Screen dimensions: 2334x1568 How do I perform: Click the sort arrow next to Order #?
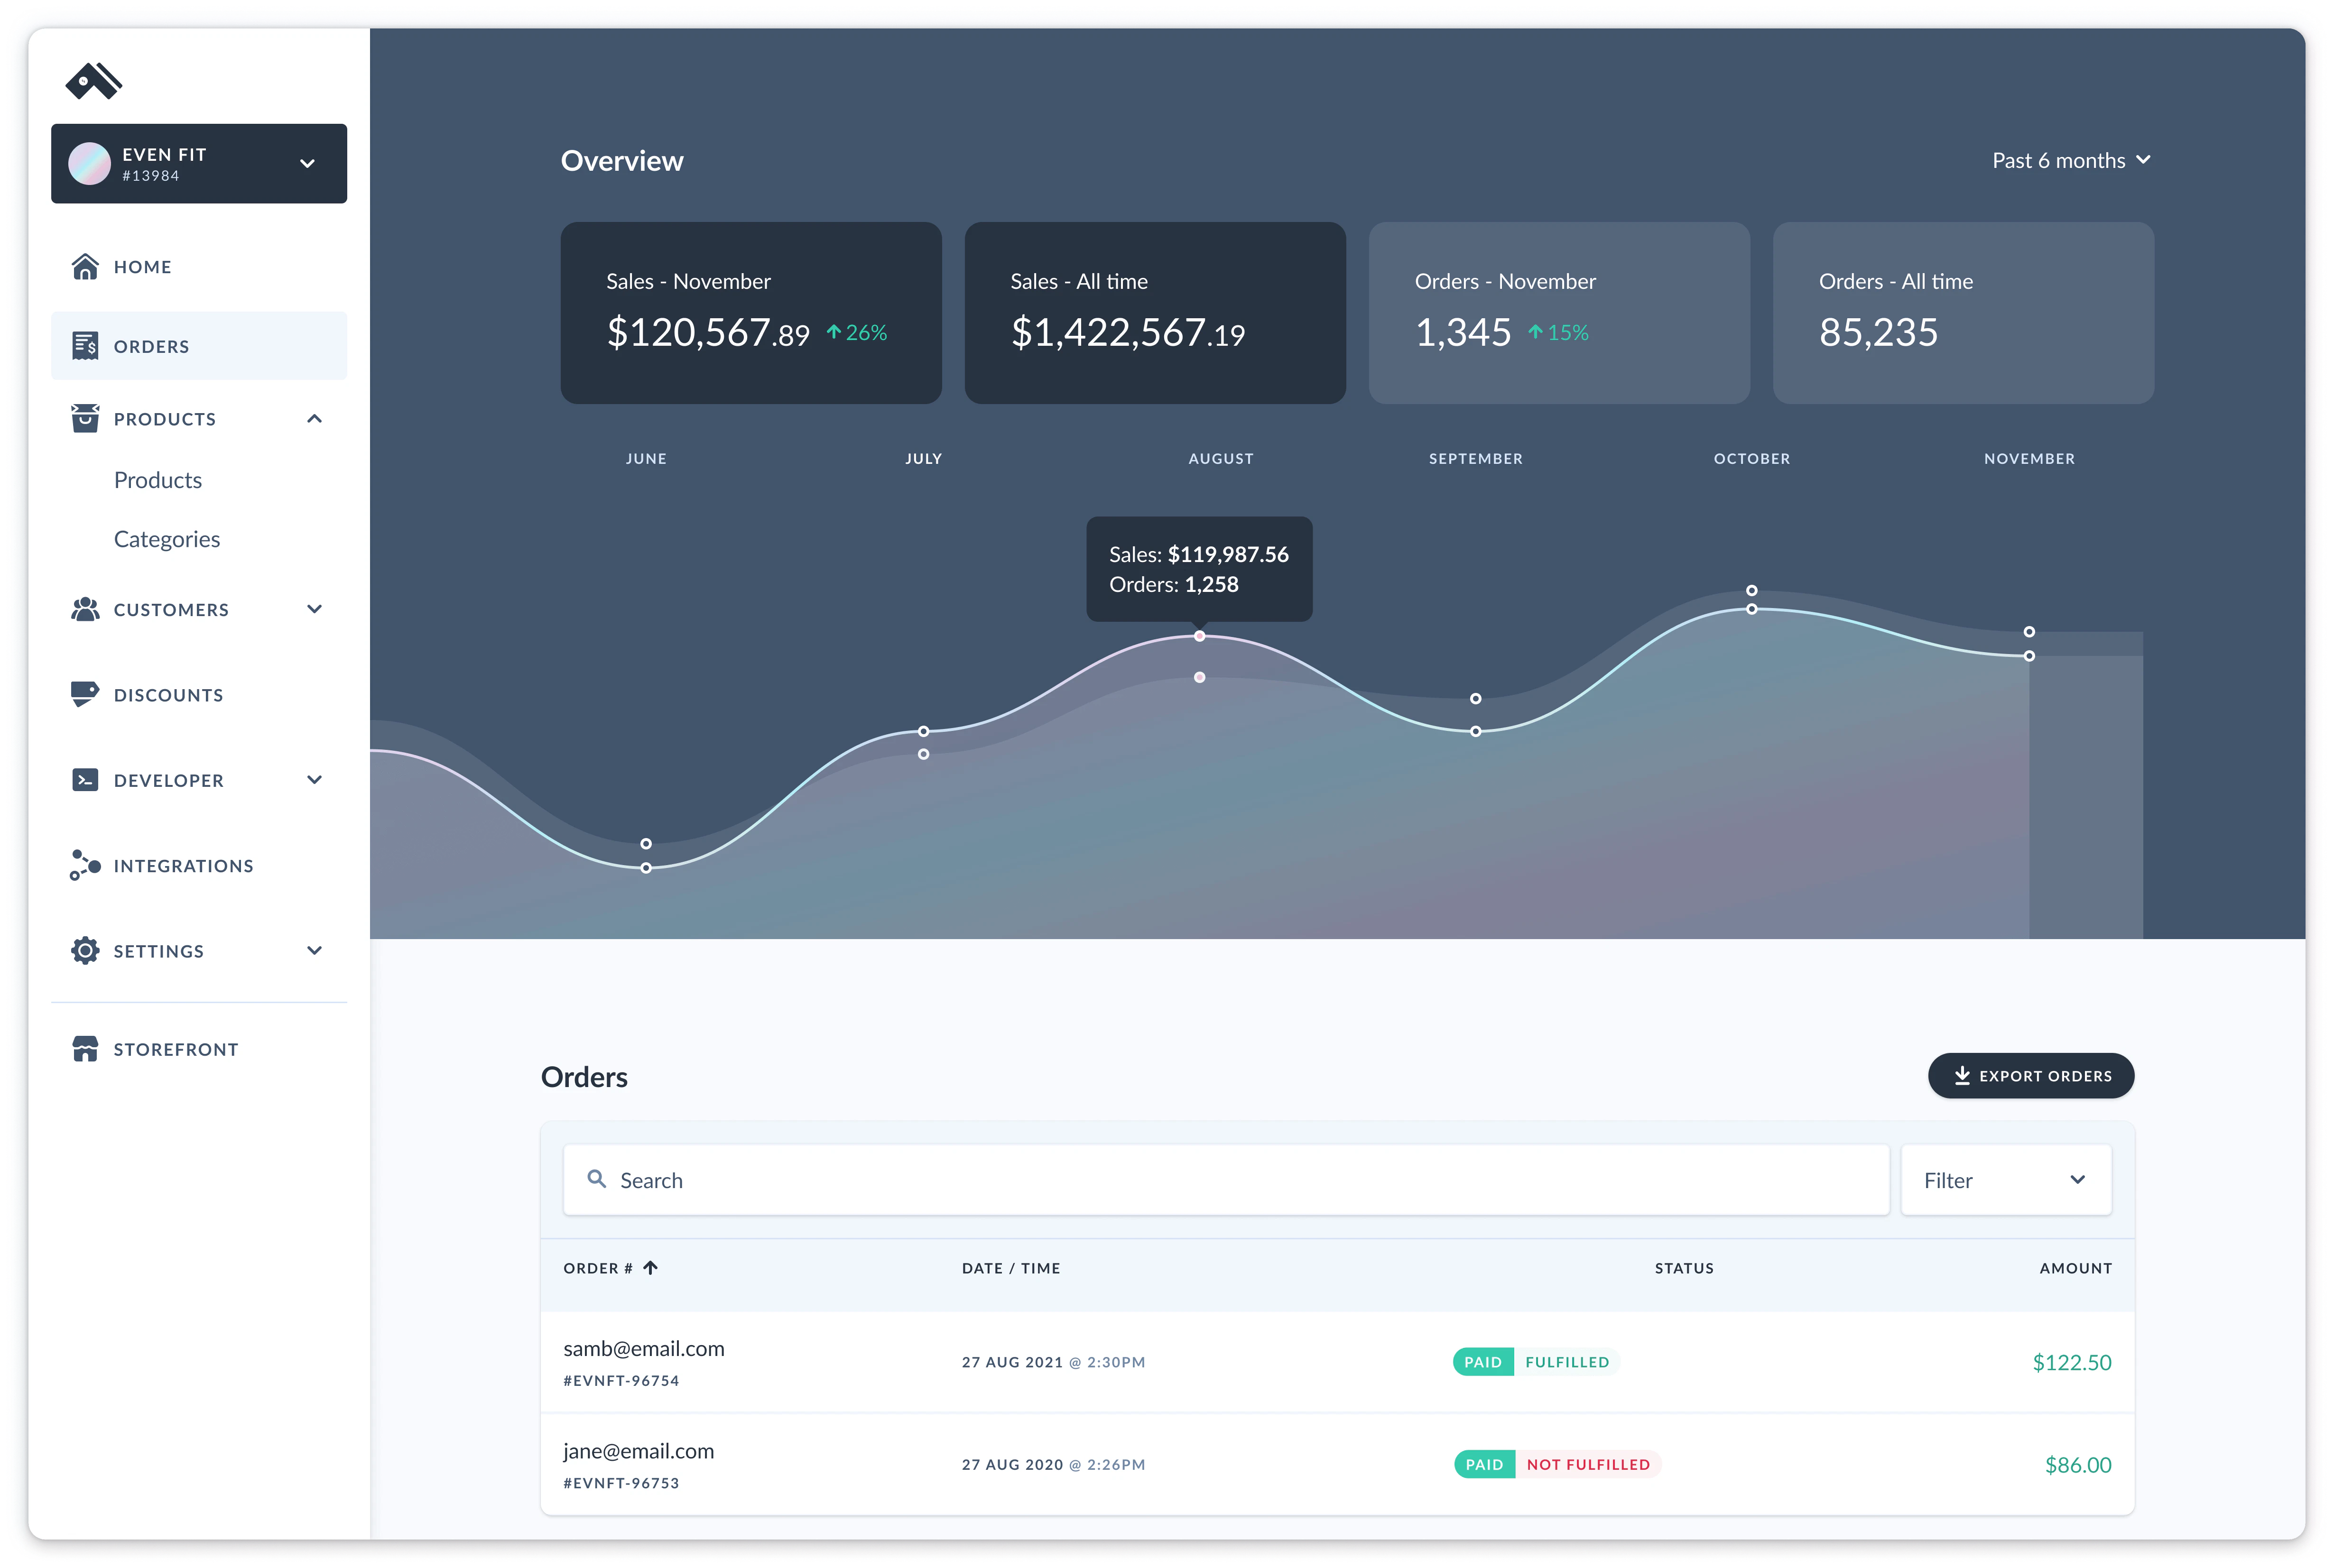[651, 1268]
